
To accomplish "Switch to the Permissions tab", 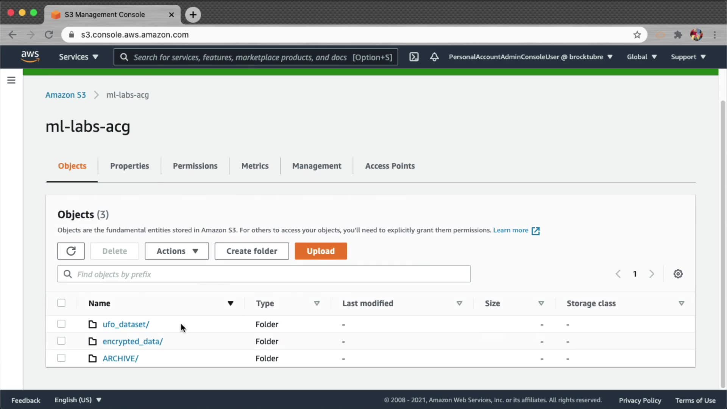I will [195, 166].
